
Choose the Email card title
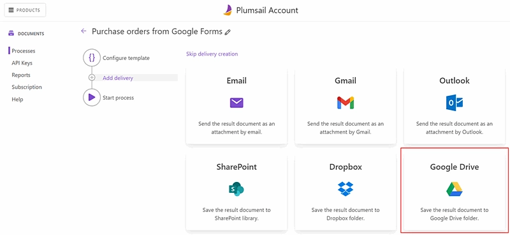coord(237,80)
